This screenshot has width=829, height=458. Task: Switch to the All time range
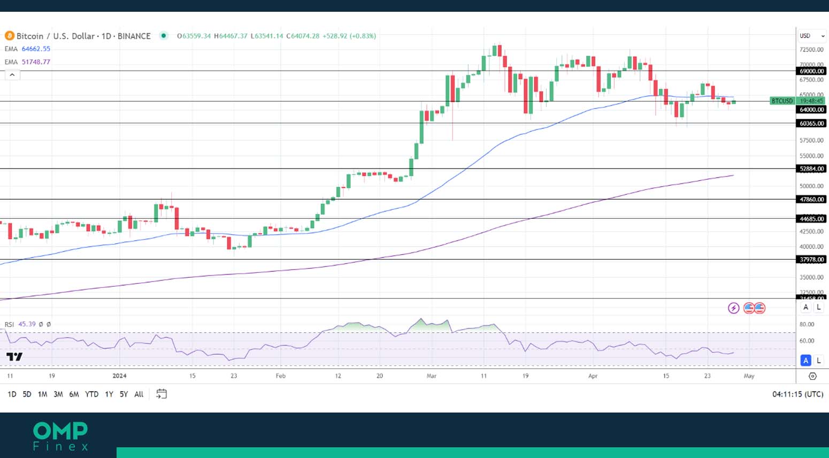coord(139,394)
